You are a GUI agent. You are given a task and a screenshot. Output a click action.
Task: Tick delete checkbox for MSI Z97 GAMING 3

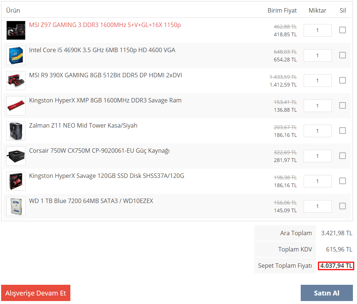tap(343, 30)
